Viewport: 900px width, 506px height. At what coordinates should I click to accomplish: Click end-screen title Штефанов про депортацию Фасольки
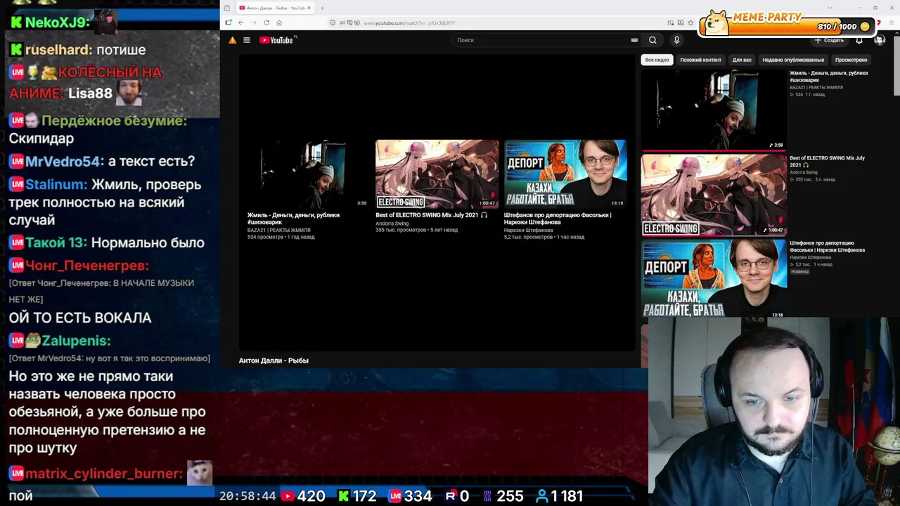(x=558, y=219)
